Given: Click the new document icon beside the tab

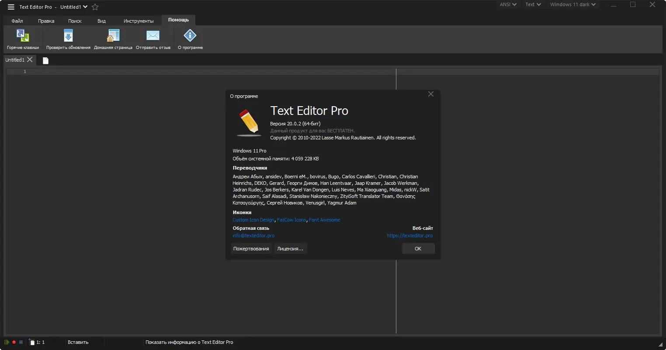Looking at the screenshot, I should 45,60.
